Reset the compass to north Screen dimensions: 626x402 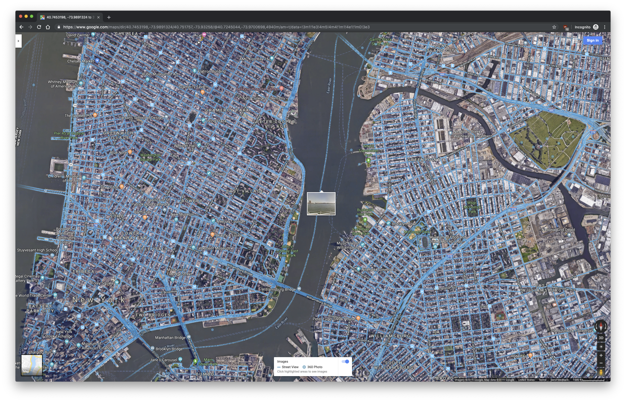click(601, 326)
